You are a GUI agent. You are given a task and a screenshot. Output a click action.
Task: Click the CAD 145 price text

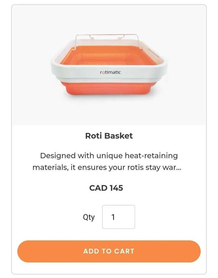coord(106,188)
